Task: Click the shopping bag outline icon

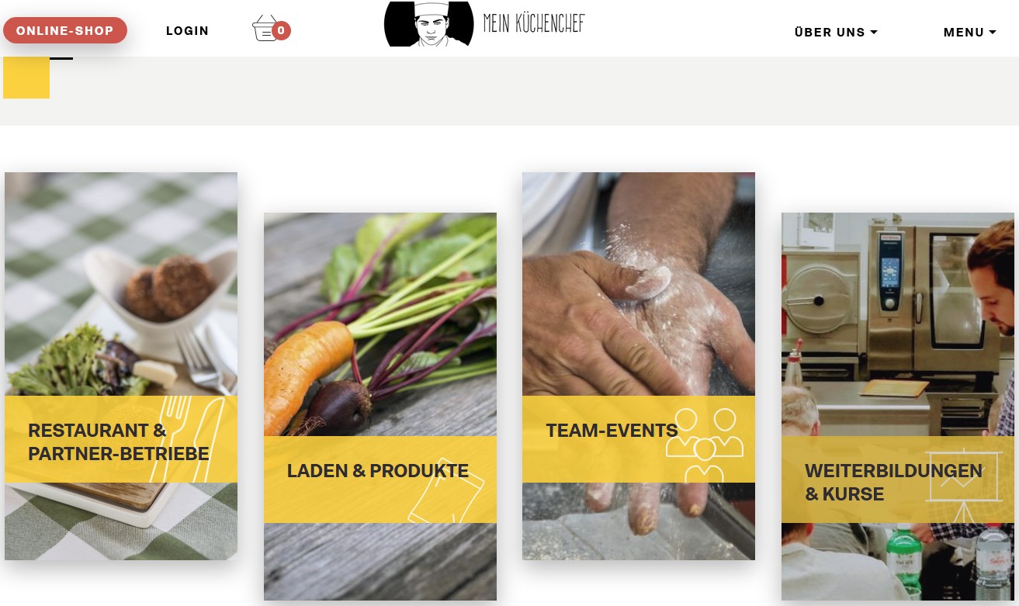Action: pyautogui.click(x=445, y=490)
